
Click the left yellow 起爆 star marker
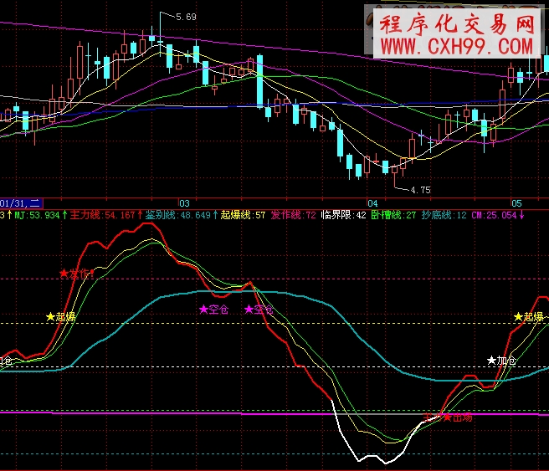point(61,317)
